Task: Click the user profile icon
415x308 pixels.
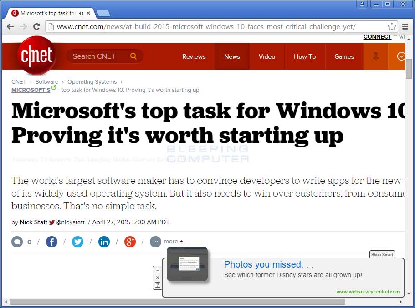Action: pyautogui.click(x=375, y=56)
